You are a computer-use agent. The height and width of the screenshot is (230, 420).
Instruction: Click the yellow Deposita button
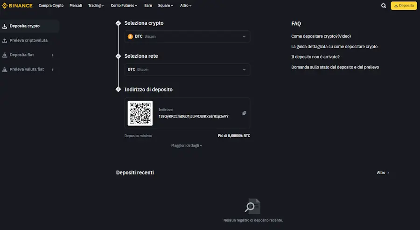tap(404, 6)
